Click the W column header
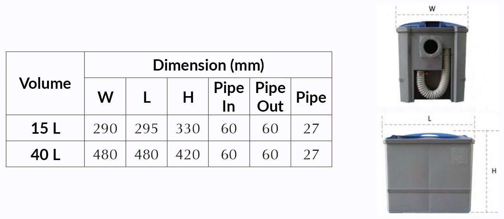Image resolution: width=504 pixels, height=219 pixels. pos(105,97)
